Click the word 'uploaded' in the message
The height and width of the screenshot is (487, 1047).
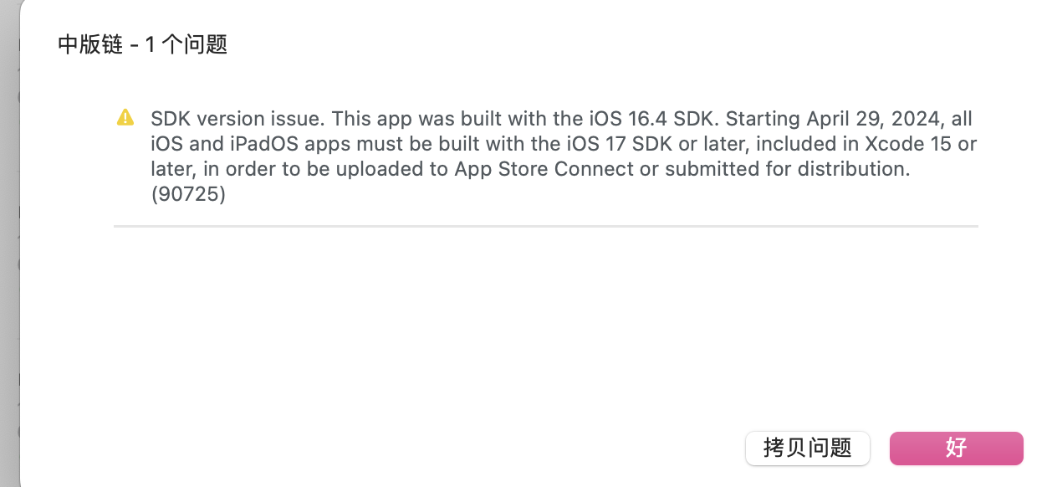click(x=380, y=169)
